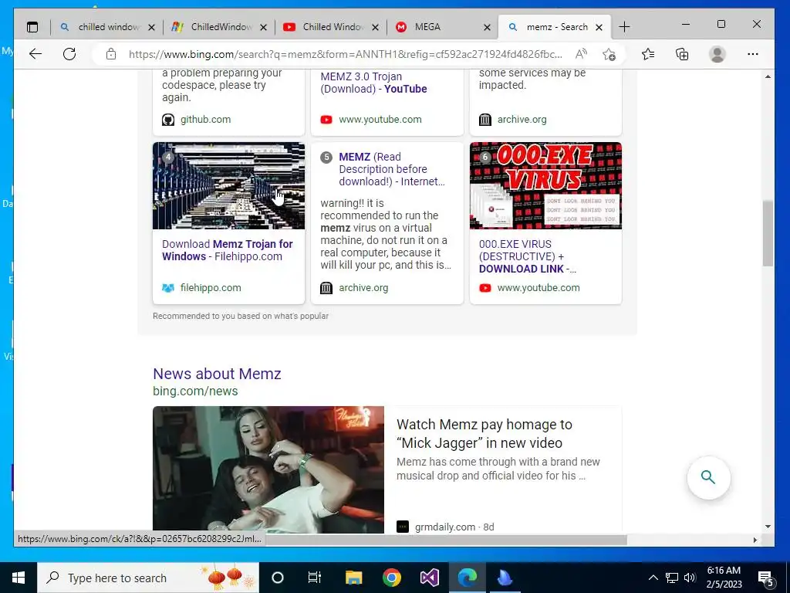Go back to previous page
The image size is (790, 593).
[x=35, y=54]
